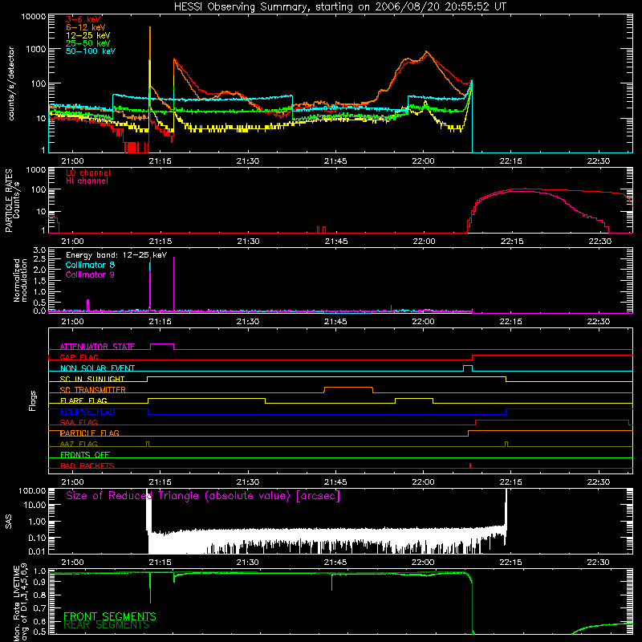Select the orange 6-12 keV legend label
Screen dimensions: 642x642
pyautogui.click(x=86, y=27)
